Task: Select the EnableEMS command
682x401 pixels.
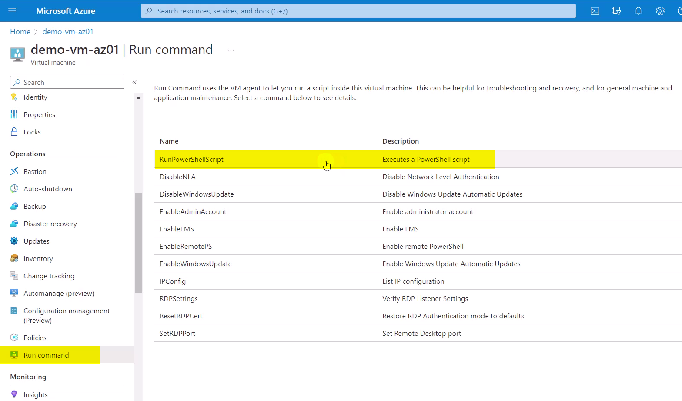Action: 418,229
